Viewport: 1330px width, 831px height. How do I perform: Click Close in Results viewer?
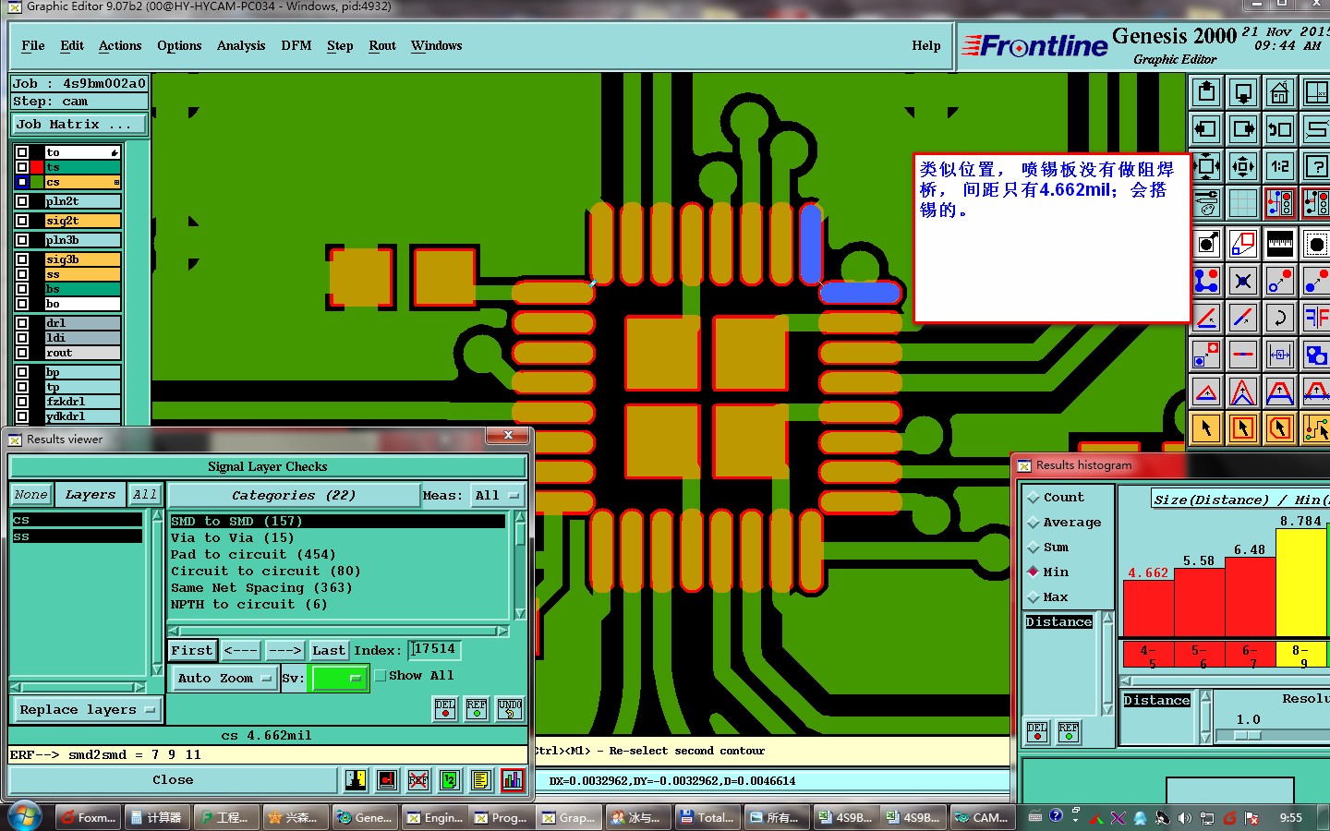point(173,780)
